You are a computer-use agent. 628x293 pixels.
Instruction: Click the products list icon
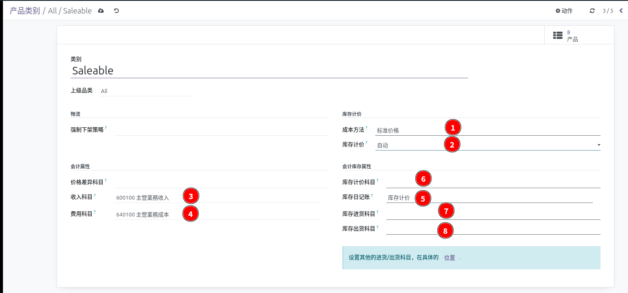[558, 36]
